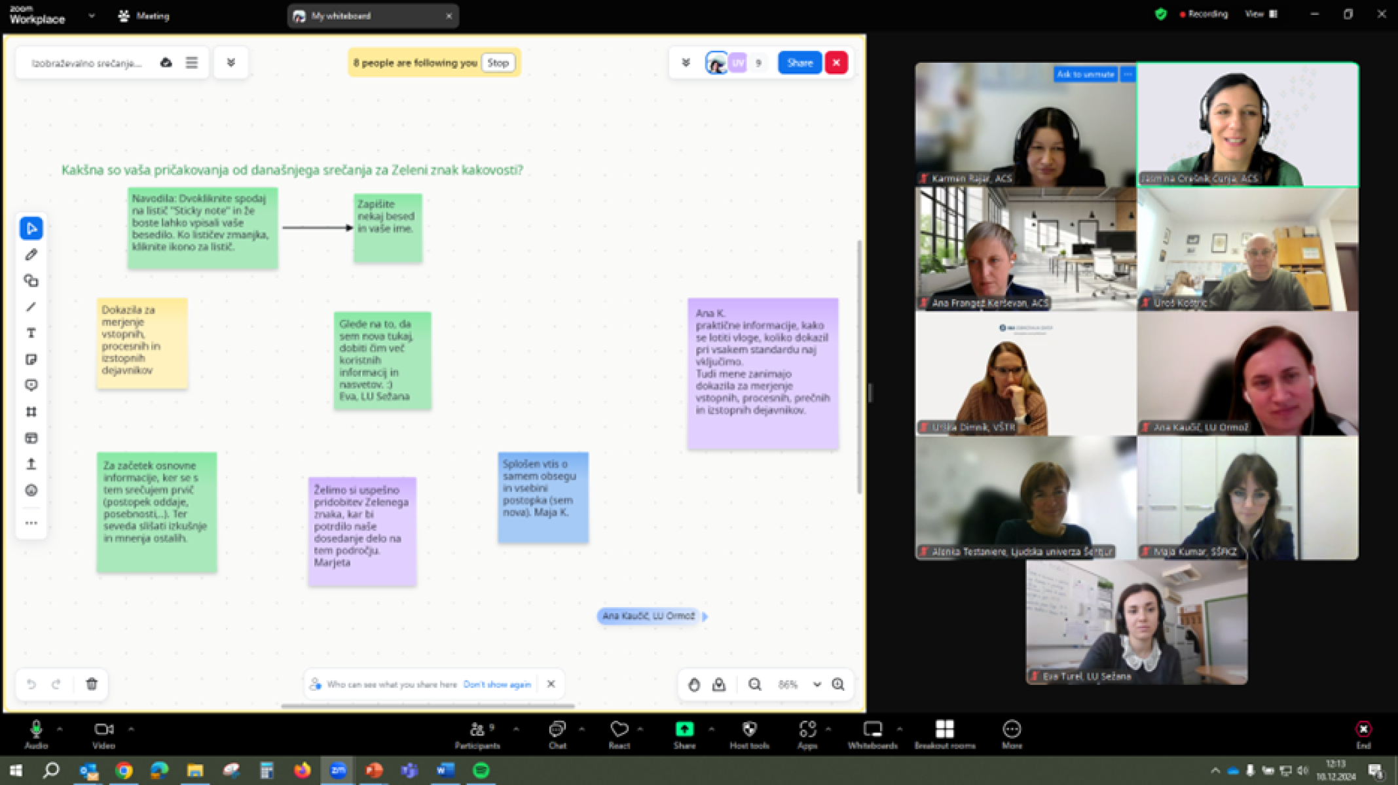Open the templates tool
This screenshot has height=785, width=1398.
click(x=31, y=438)
